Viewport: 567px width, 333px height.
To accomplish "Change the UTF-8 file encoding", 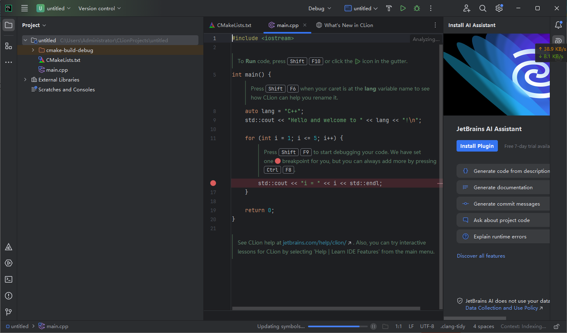I will click(427, 326).
